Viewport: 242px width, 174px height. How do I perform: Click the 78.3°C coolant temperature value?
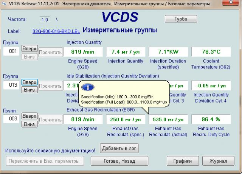click(x=211, y=52)
